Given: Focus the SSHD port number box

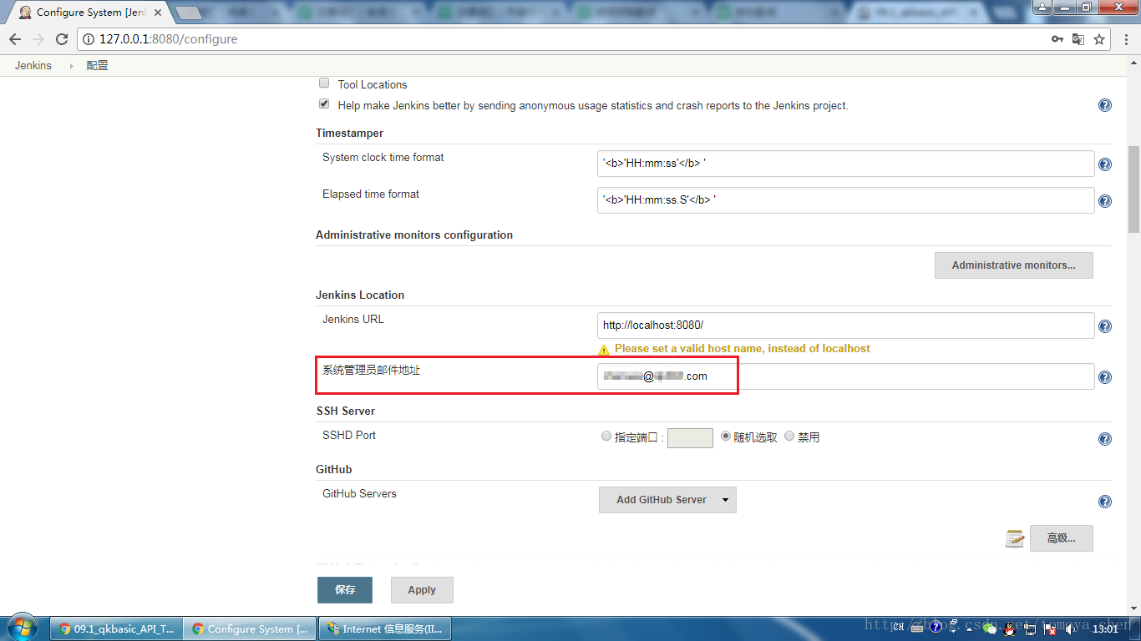Looking at the screenshot, I should tap(690, 438).
